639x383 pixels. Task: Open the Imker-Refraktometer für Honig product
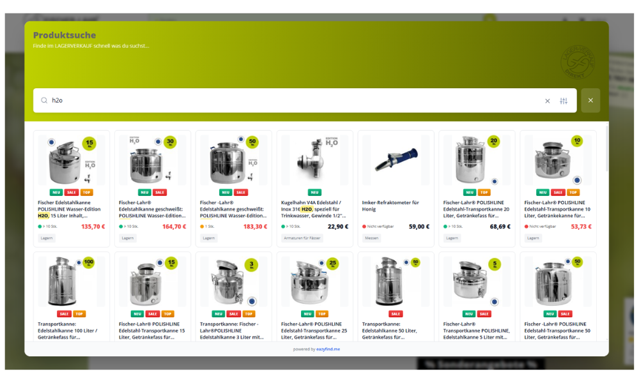[390, 206]
